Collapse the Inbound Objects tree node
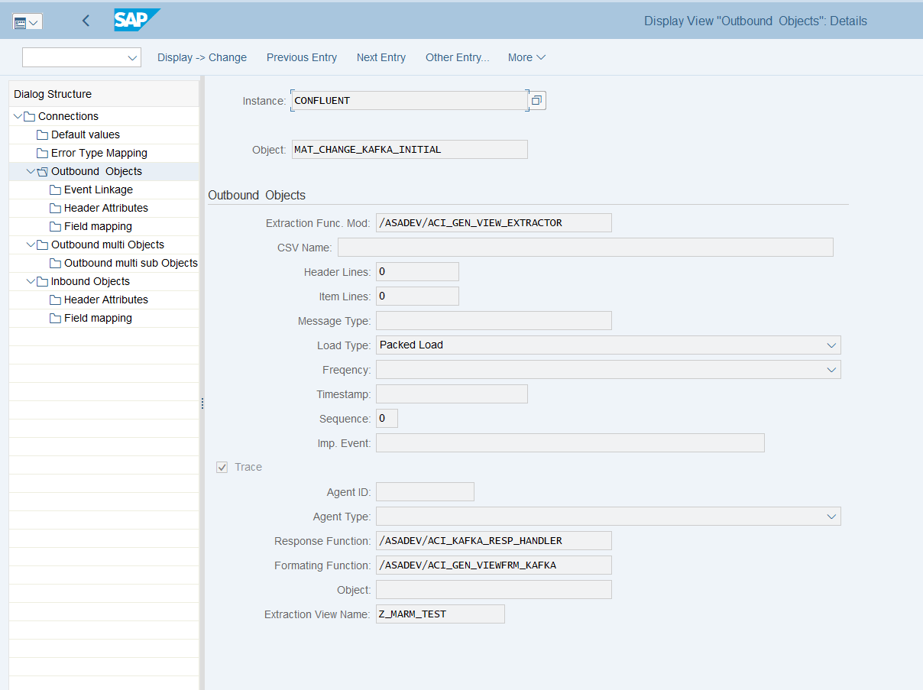The width and height of the screenshot is (923, 690). pyautogui.click(x=31, y=281)
